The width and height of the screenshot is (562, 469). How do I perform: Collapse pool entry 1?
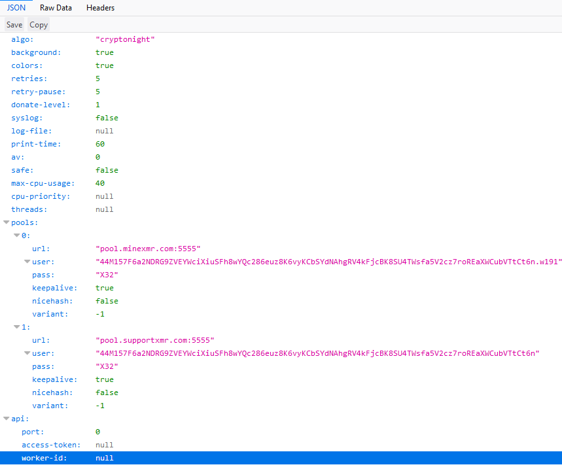coord(16,327)
